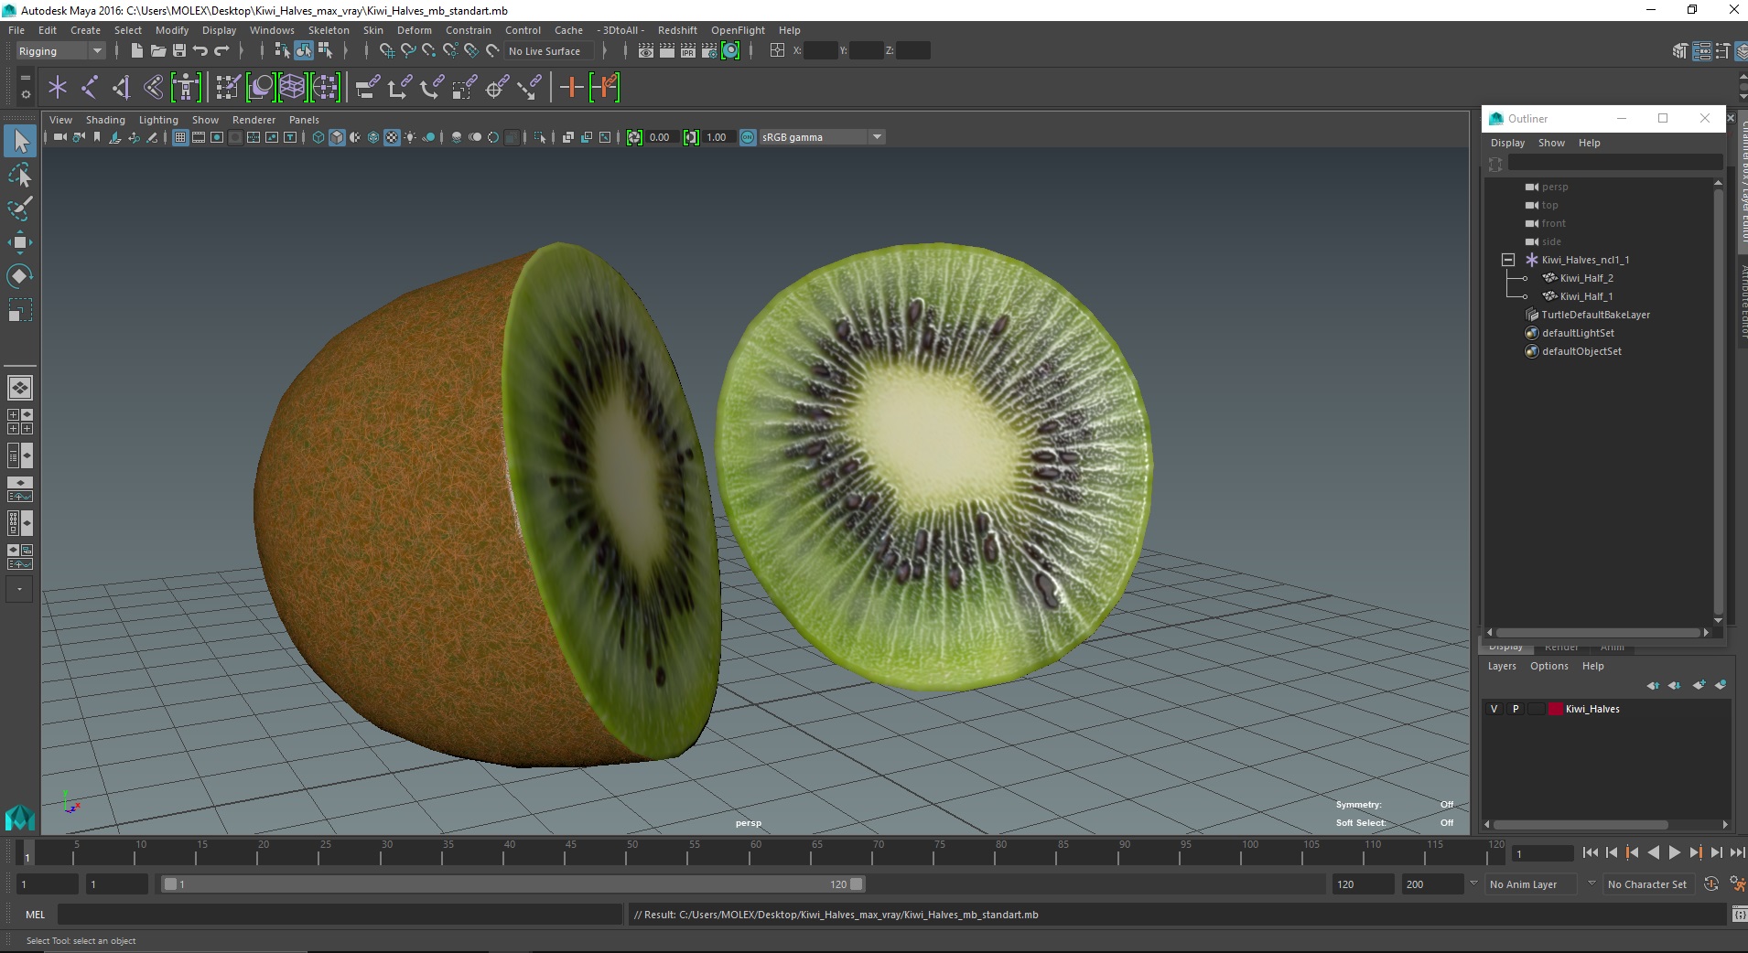Viewport: 1748px width, 953px height.
Task: Open the Deform menu
Action: pyautogui.click(x=414, y=30)
